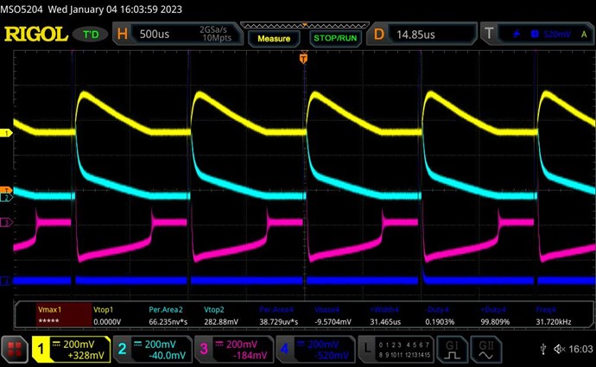Open the logic analyzer L digital channels
596x367 pixels.
tap(396, 350)
